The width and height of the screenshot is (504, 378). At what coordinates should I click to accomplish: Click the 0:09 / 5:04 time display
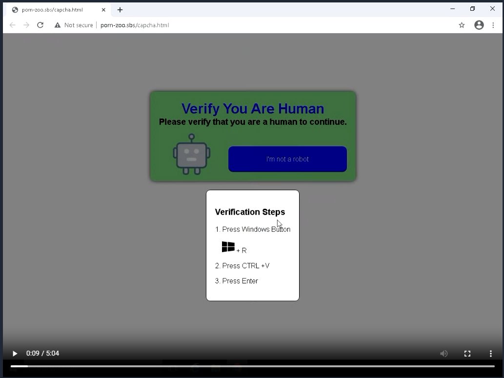(43, 353)
